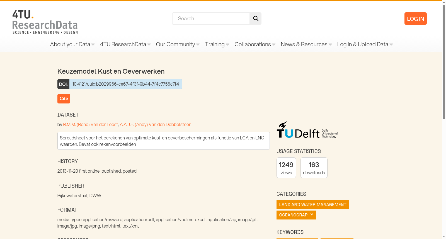Open the News & Resources dropdown

point(306,44)
